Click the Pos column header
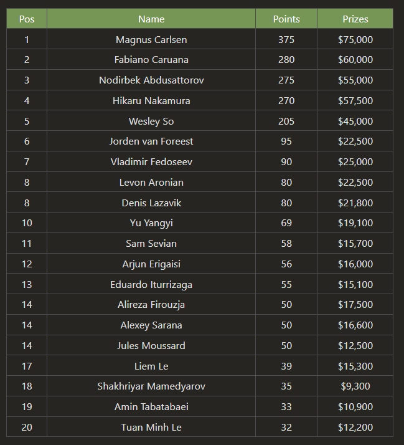404x445 pixels. pos(27,19)
